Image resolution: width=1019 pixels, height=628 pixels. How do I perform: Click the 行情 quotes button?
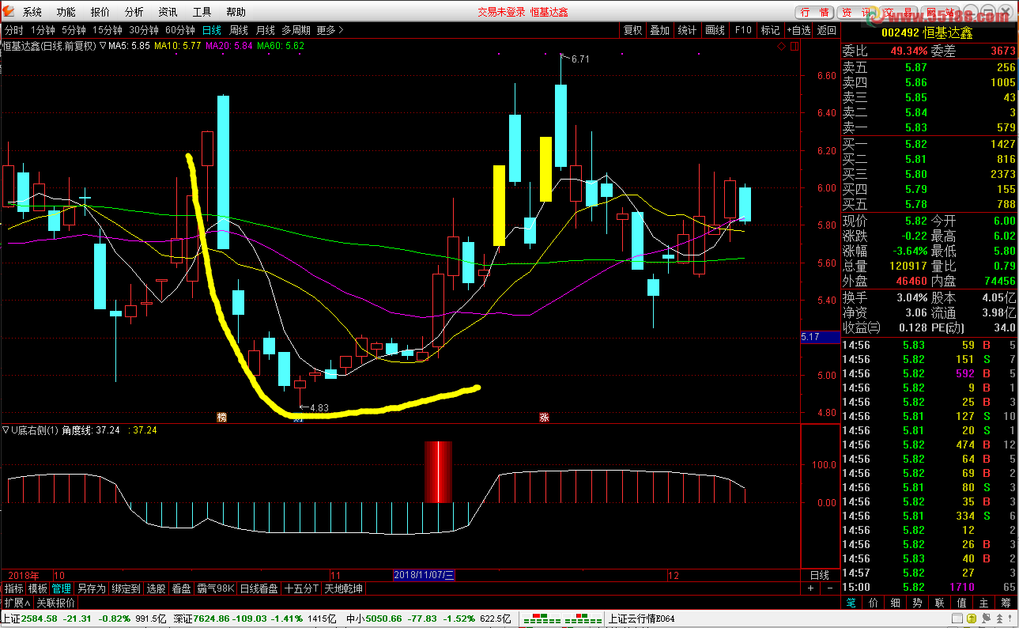point(815,12)
